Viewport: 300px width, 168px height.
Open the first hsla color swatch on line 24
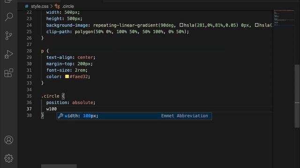click(181, 25)
